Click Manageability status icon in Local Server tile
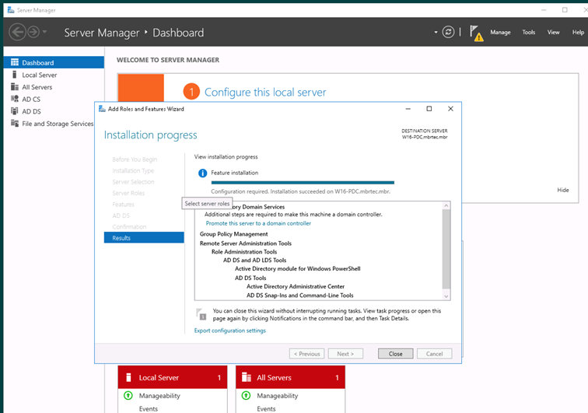Image resolution: width=588 pixels, height=413 pixels. [128, 395]
